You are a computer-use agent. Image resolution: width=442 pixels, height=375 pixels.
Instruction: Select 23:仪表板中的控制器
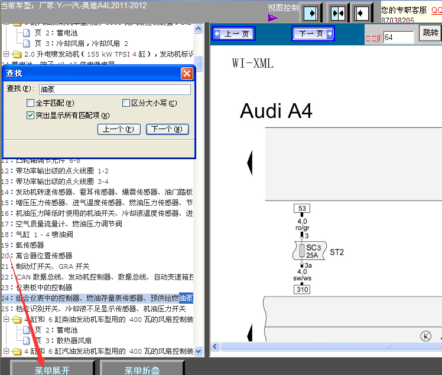click(x=37, y=288)
